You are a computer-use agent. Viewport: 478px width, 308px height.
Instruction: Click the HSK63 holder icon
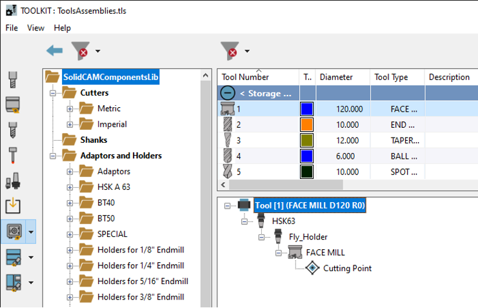[x=261, y=220]
